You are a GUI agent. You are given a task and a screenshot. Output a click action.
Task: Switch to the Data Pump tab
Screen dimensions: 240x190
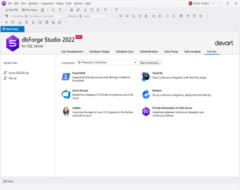pos(171,52)
